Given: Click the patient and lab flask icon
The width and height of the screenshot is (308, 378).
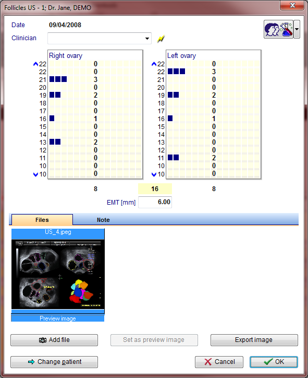Looking at the screenshot, I should [x=278, y=29].
